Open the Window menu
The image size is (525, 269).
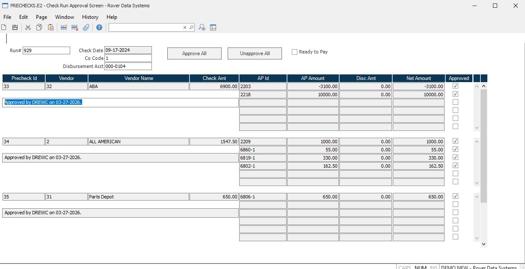point(65,17)
